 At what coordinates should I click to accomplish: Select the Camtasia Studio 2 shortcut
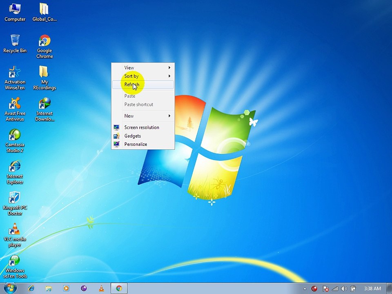pyautogui.click(x=15, y=141)
